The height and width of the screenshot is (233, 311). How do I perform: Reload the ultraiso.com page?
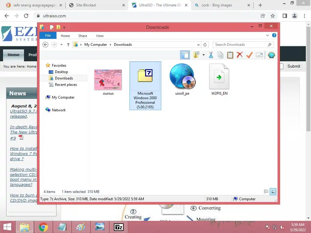(26, 16)
